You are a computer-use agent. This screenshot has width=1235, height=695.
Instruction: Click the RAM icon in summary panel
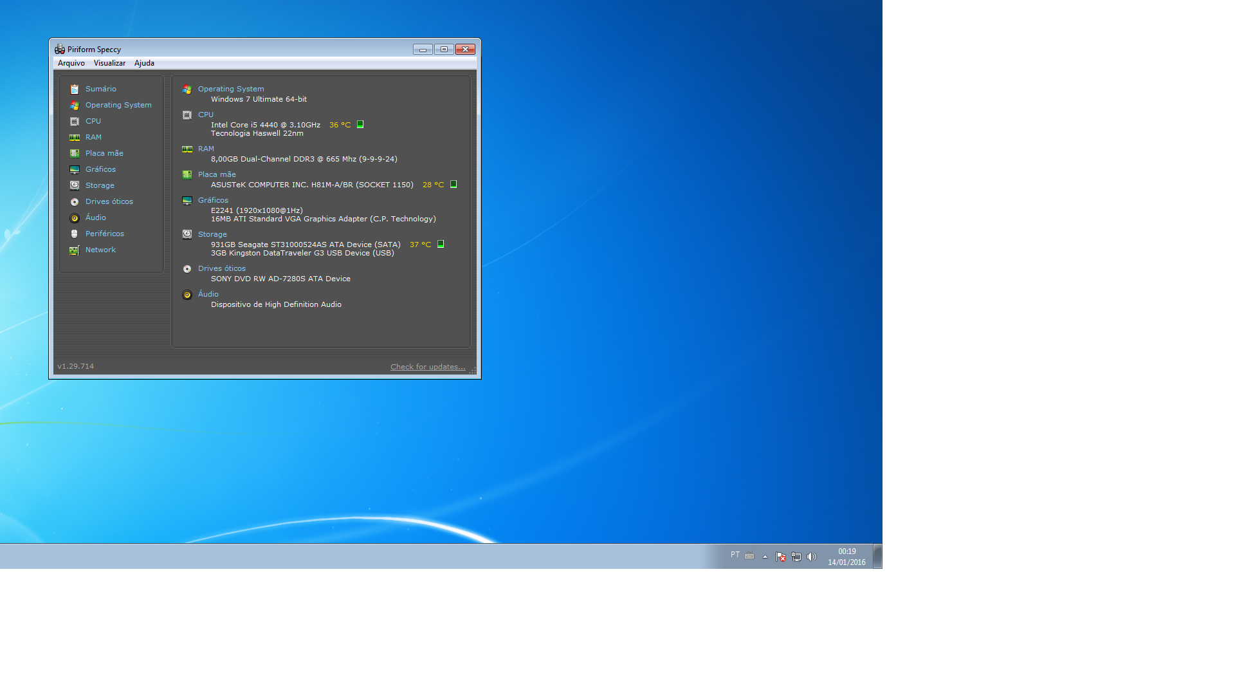click(x=187, y=149)
